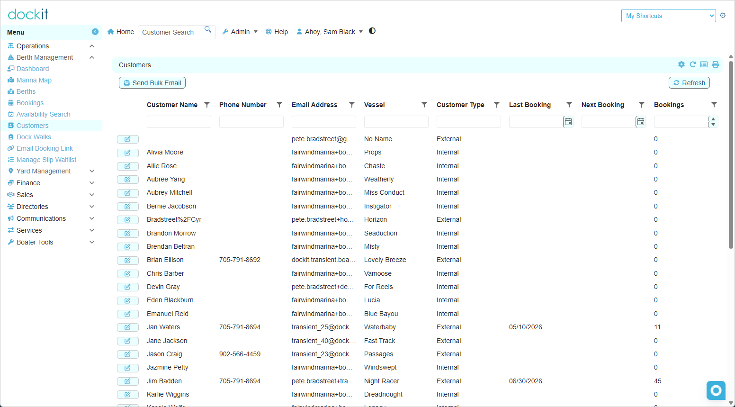Image resolution: width=735 pixels, height=407 pixels.
Task: Filter the Vessel column
Action: click(424, 105)
